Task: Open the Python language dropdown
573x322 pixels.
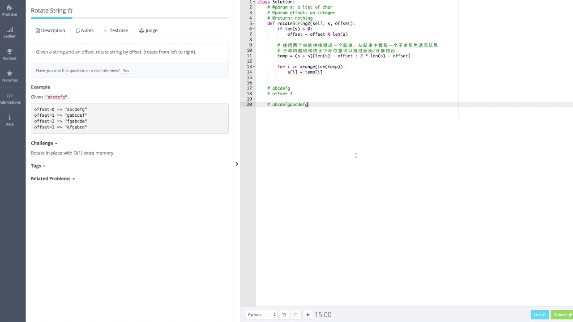Action: (x=261, y=315)
